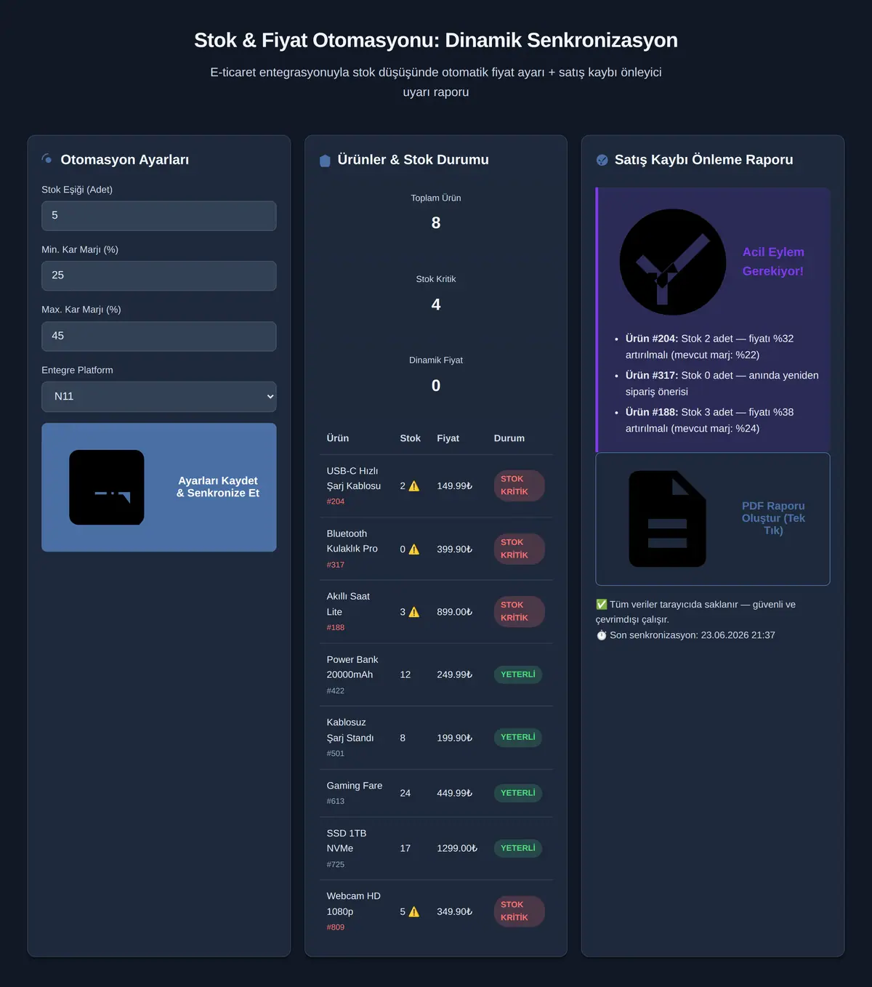Click STOK KRİTİK badge for product #317

click(519, 549)
